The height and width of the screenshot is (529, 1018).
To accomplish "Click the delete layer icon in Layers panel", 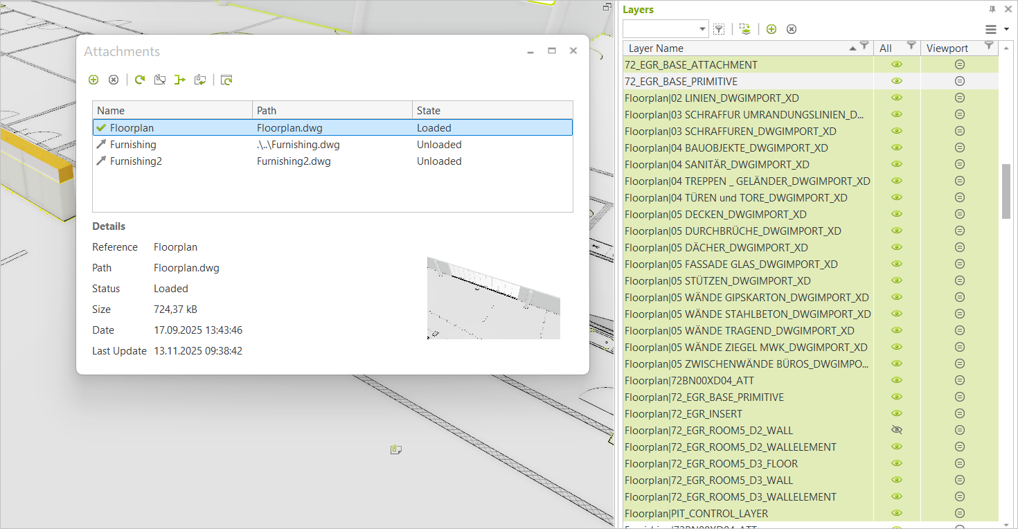I will point(792,29).
